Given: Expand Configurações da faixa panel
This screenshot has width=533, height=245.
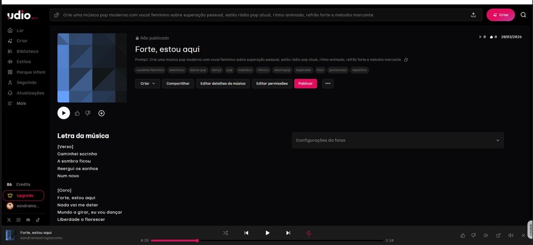Looking at the screenshot, I should click(x=398, y=140).
